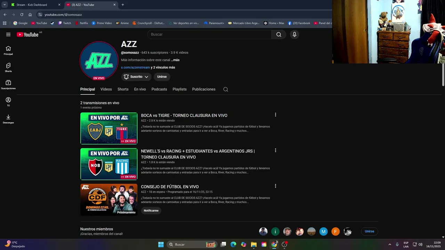Search within the channel via magnifier icon
Screen dimensions: 445x250
coord(226,89)
